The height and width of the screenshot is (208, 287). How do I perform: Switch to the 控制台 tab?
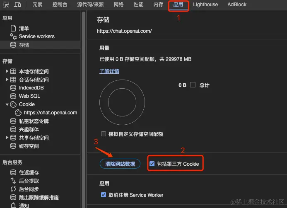(60, 5)
